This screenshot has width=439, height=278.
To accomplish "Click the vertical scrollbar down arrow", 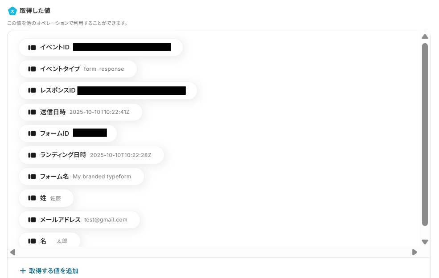I will 425,242.
